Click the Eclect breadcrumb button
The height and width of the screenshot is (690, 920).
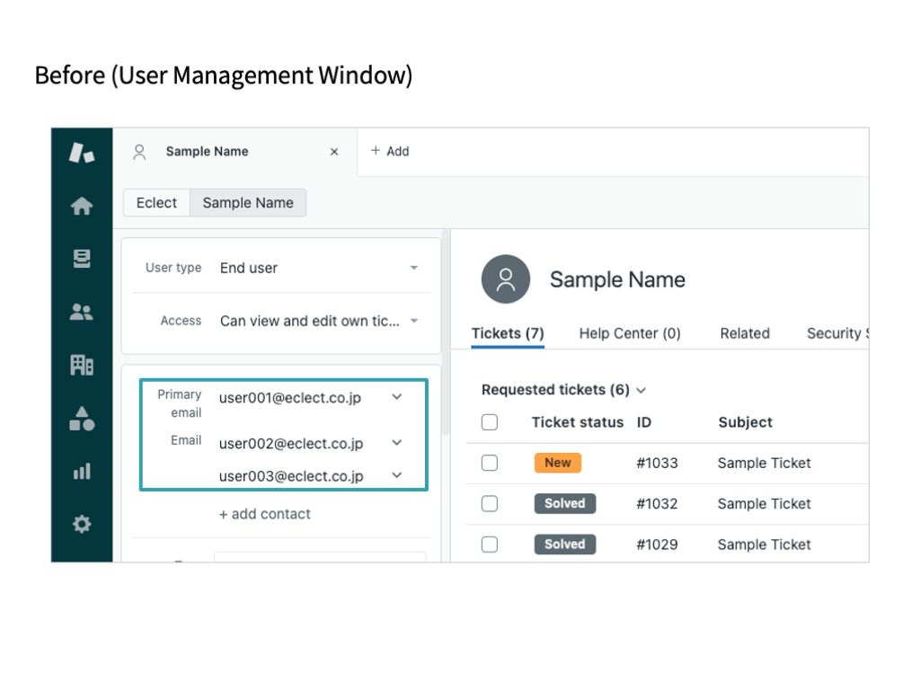(156, 203)
